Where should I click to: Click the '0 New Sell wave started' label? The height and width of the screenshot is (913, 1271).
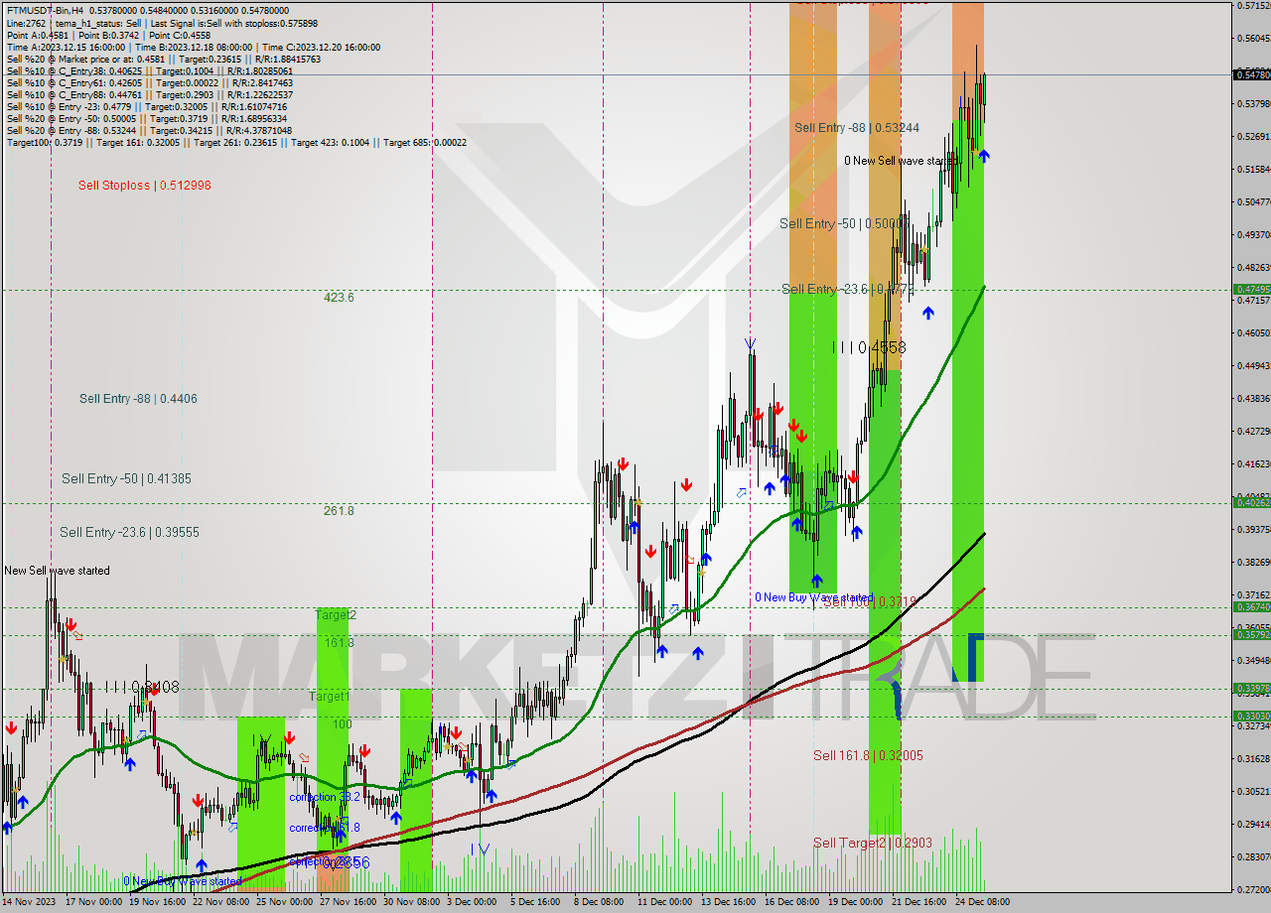coord(901,161)
